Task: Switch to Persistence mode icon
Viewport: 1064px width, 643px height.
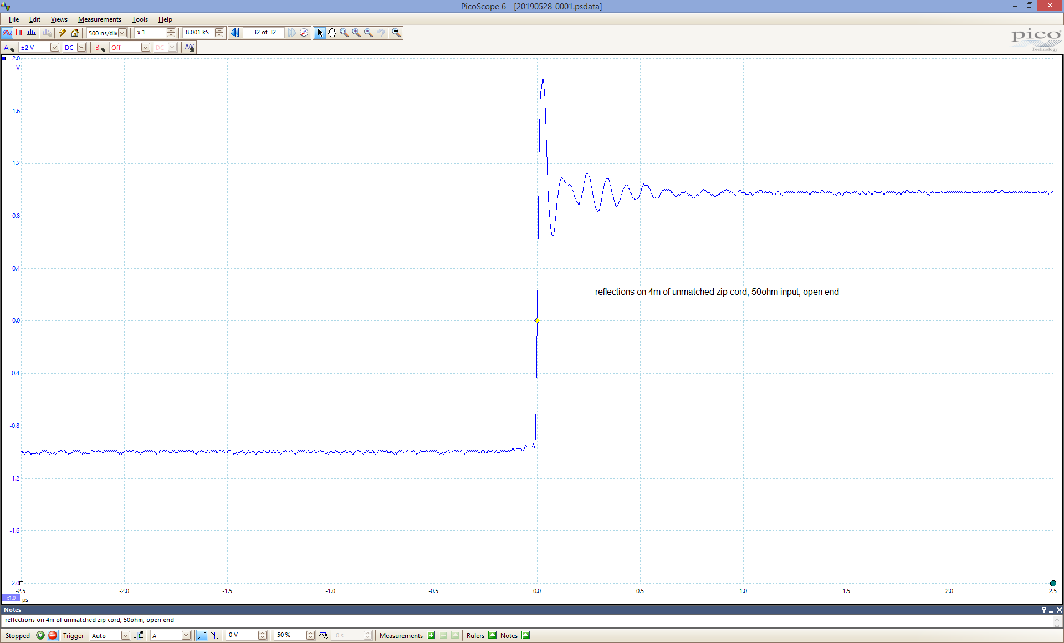Action: 19,33
